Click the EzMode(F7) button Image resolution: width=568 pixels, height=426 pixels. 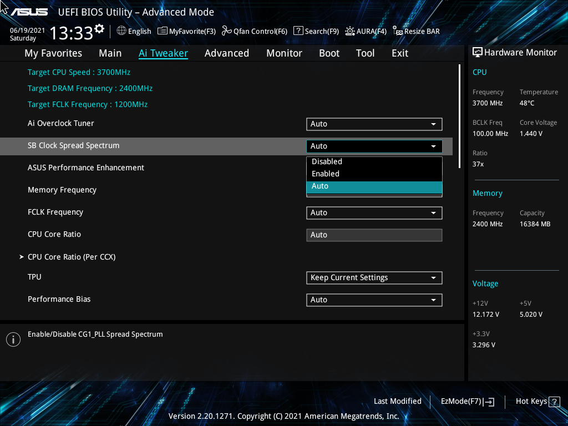click(x=466, y=401)
